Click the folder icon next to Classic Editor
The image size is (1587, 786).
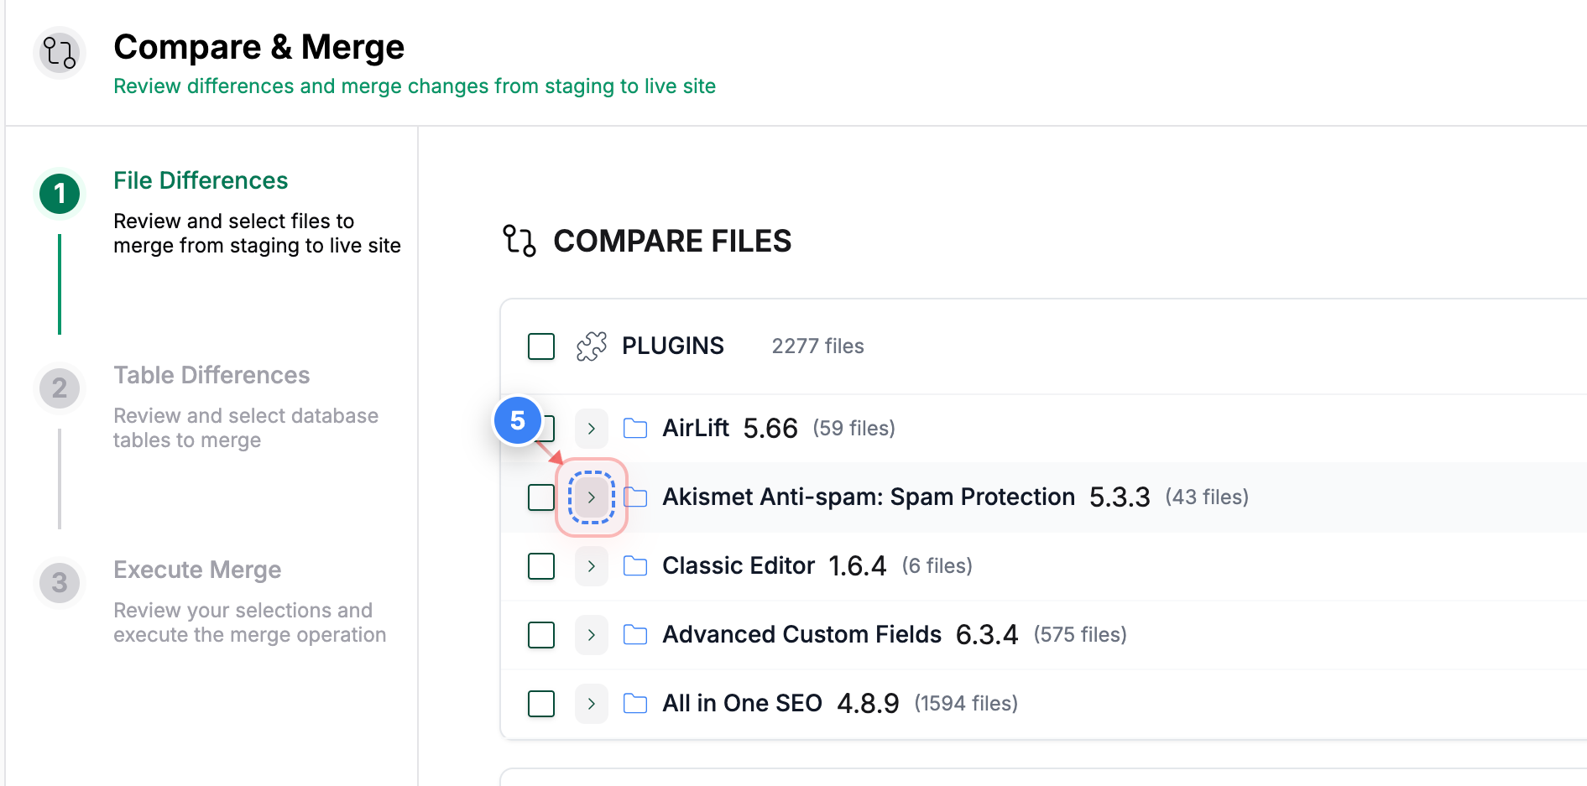pyautogui.click(x=635, y=565)
